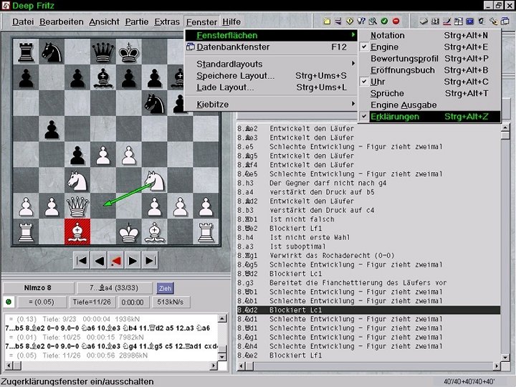Click the knight with magnifier toolbar icon
This screenshot has width=516, height=387.
(x=482, y=21)
